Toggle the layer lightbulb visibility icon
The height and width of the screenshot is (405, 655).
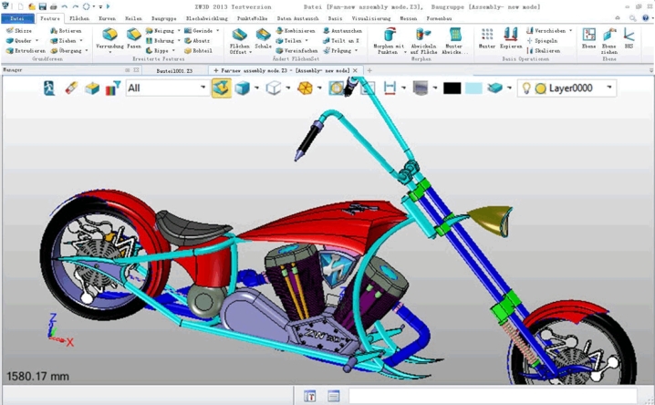pyautogui.click(x=525, y=88)
